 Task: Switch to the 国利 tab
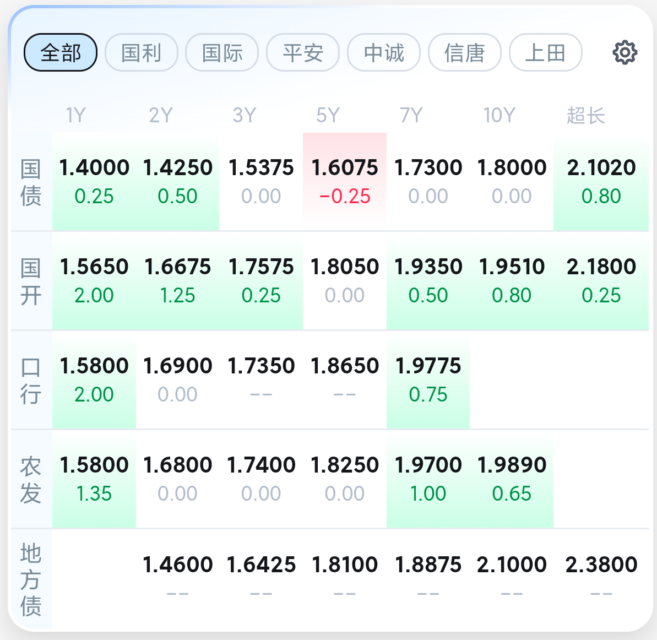click(142, 53)
